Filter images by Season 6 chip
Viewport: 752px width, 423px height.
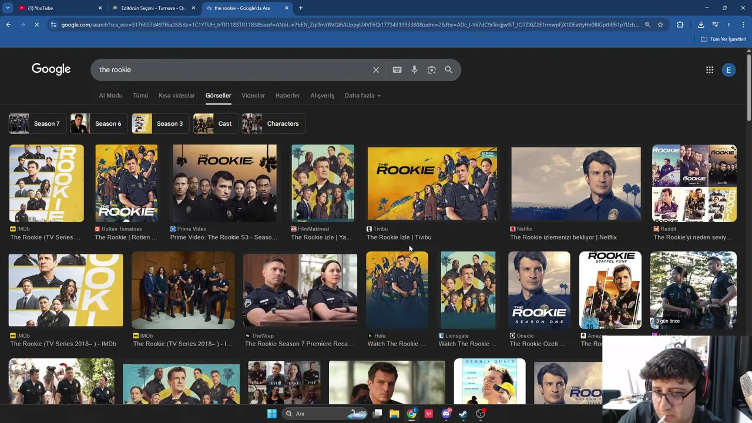coord(99,123)
